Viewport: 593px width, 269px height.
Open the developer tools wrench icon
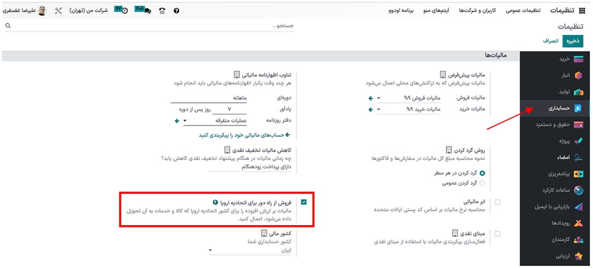coord(58,11)
